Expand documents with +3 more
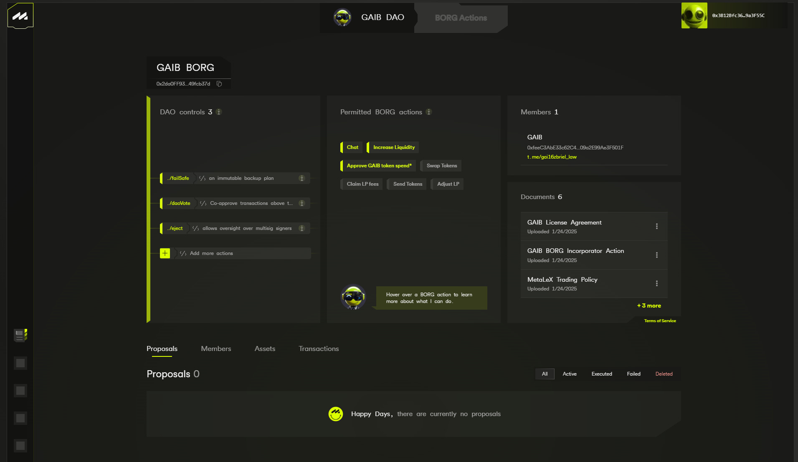Screen dimensions: 798x462 [x=649, y=306]
